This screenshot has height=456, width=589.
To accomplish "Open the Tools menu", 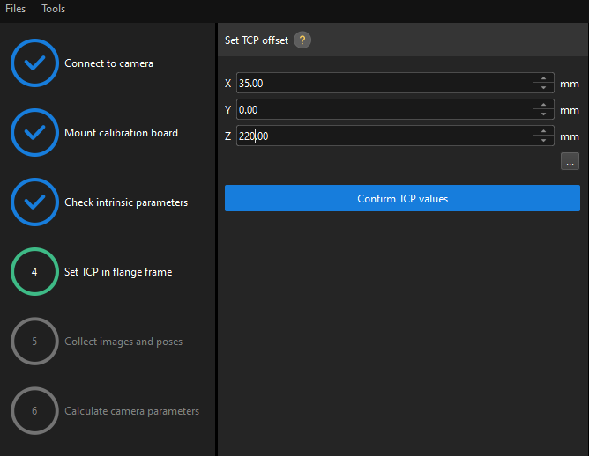I will click(54, 9).
